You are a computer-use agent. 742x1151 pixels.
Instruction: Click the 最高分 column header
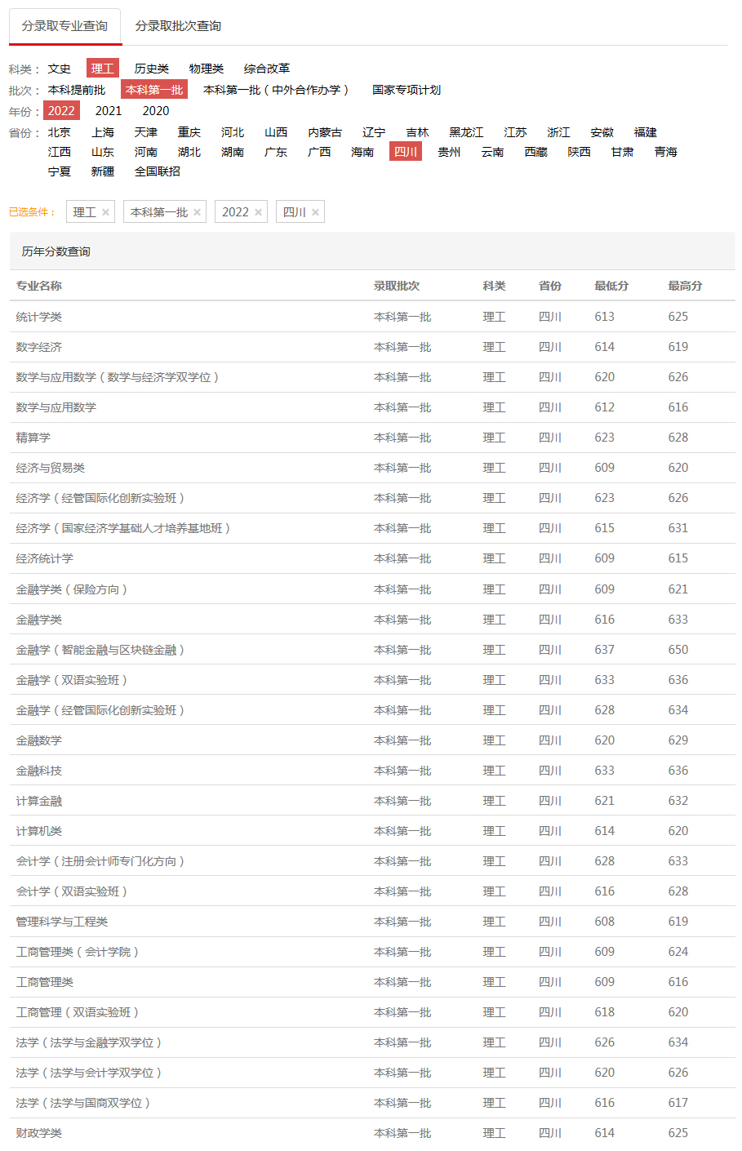685,286
